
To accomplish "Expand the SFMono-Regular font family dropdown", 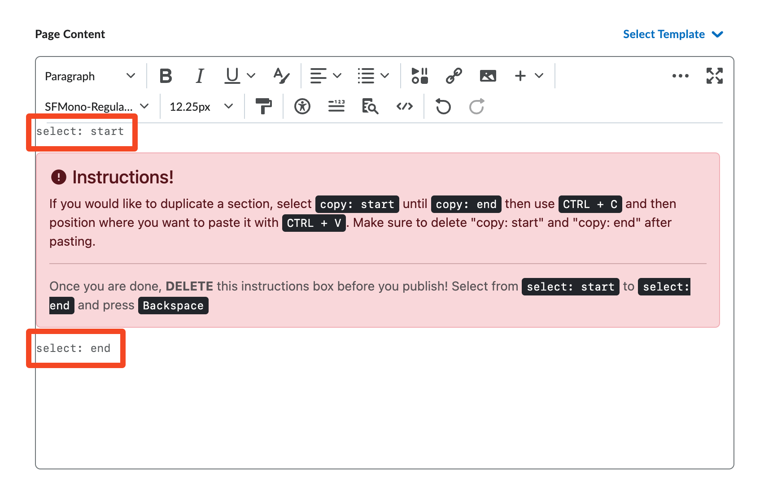I will coord(96,107).
